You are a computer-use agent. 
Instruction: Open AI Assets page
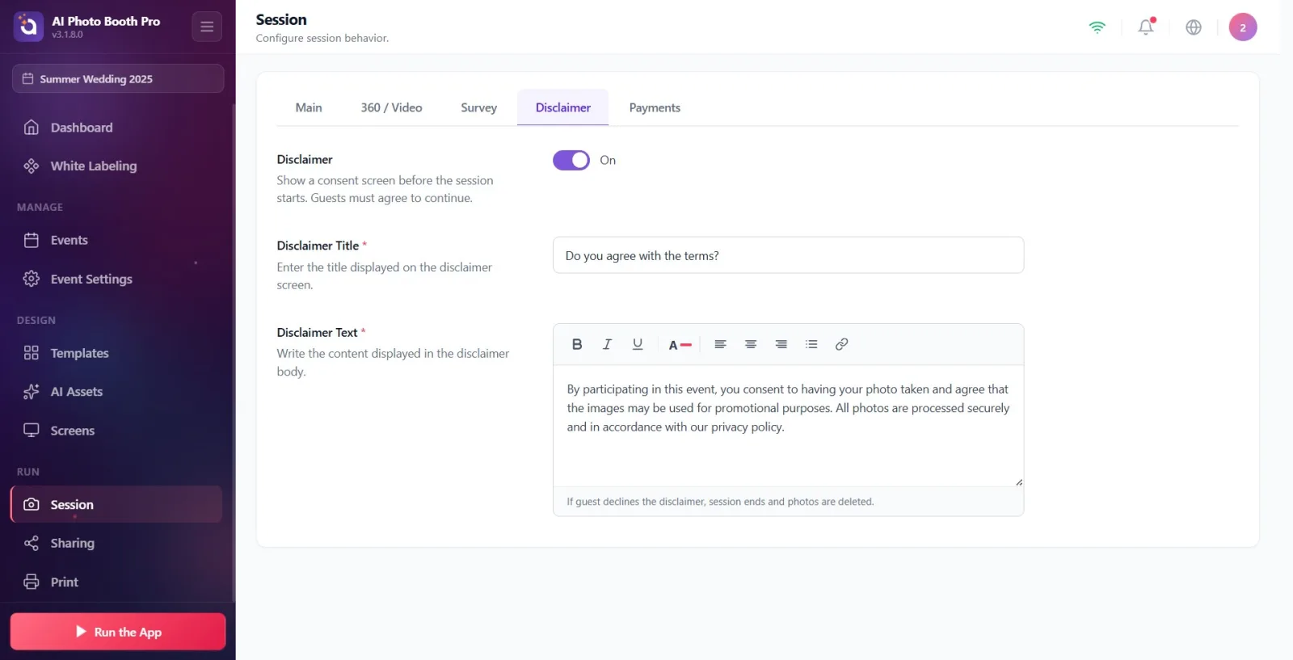pos(118,392)
